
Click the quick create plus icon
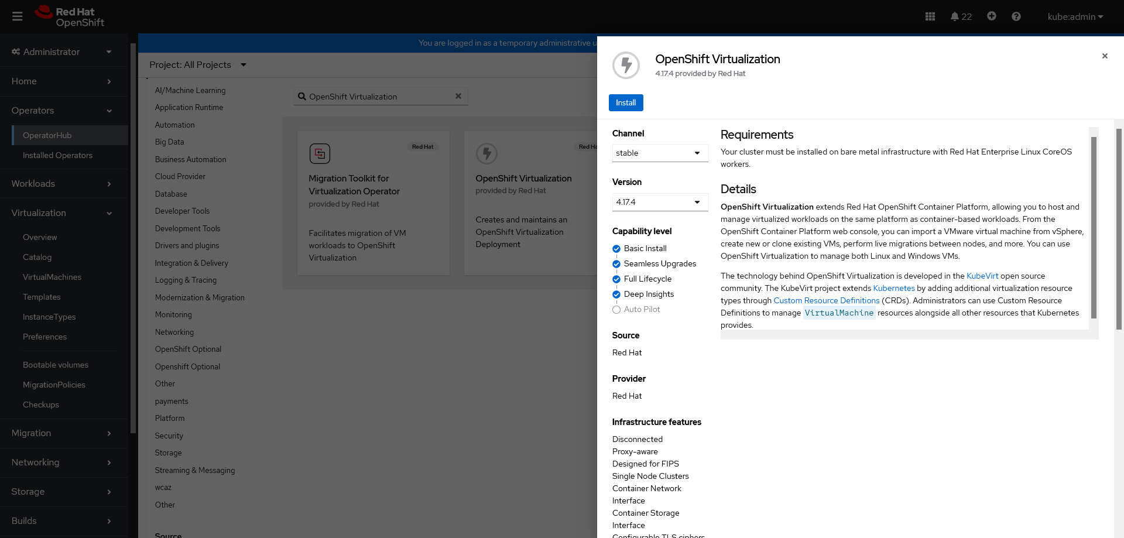point(991,16)
